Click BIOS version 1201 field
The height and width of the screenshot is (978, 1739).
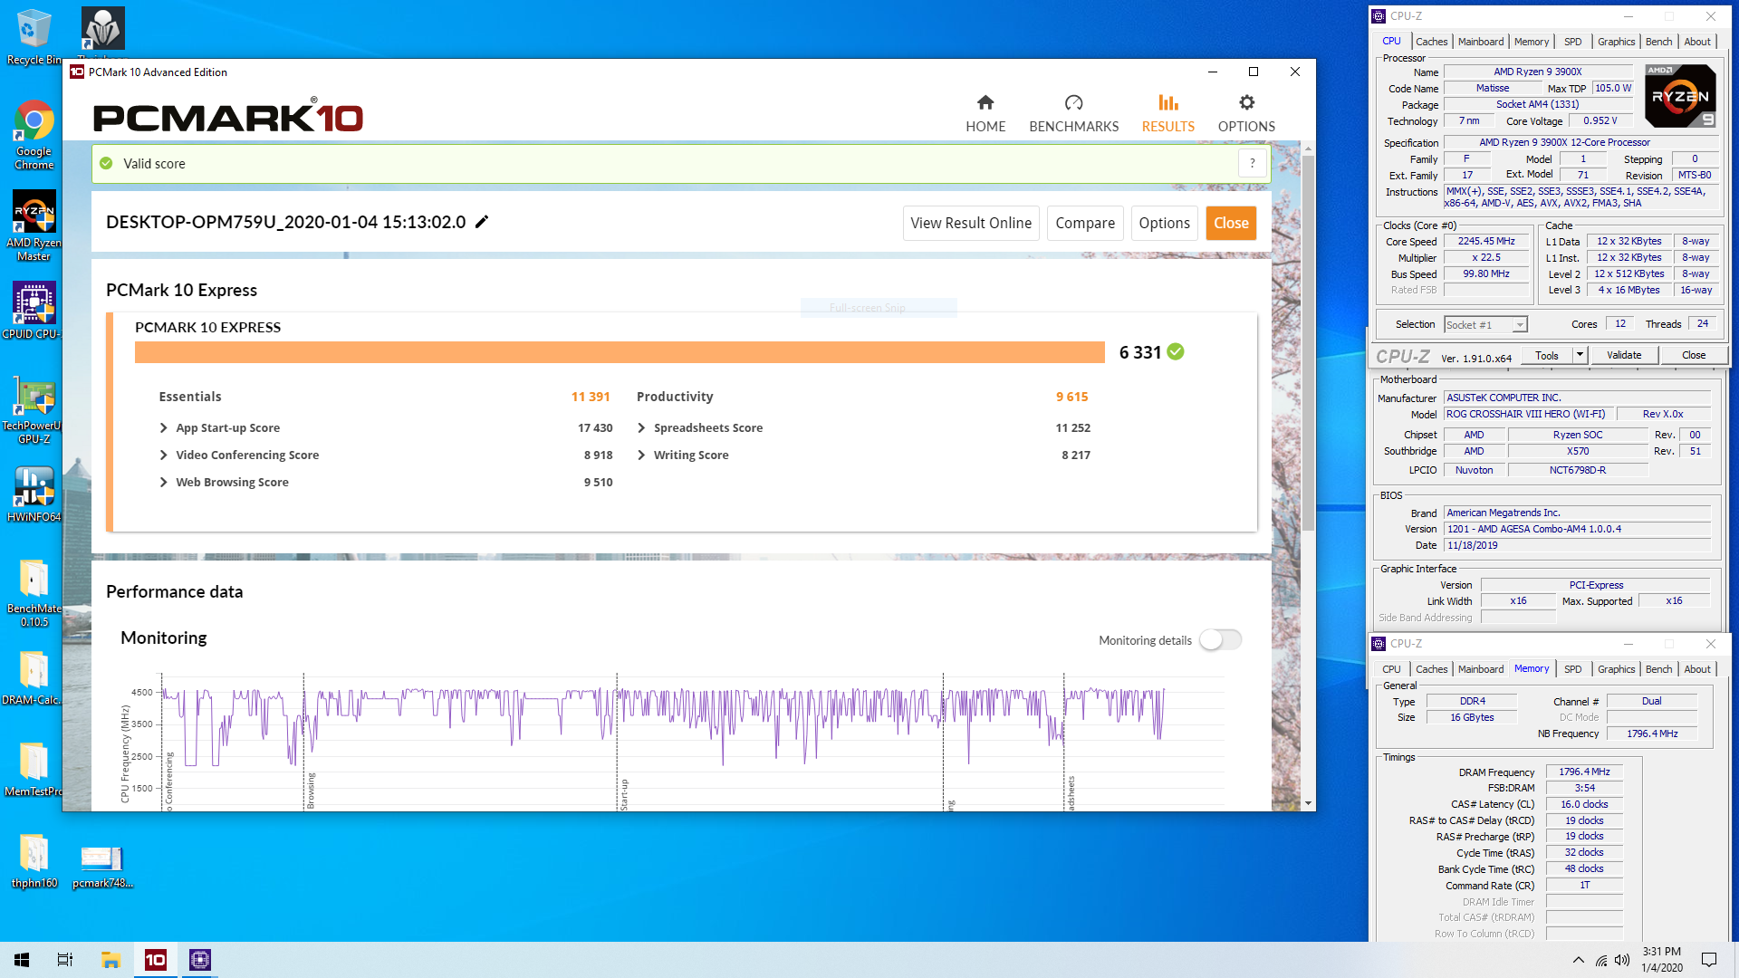pyautogui.click(x=1577, y=530)
